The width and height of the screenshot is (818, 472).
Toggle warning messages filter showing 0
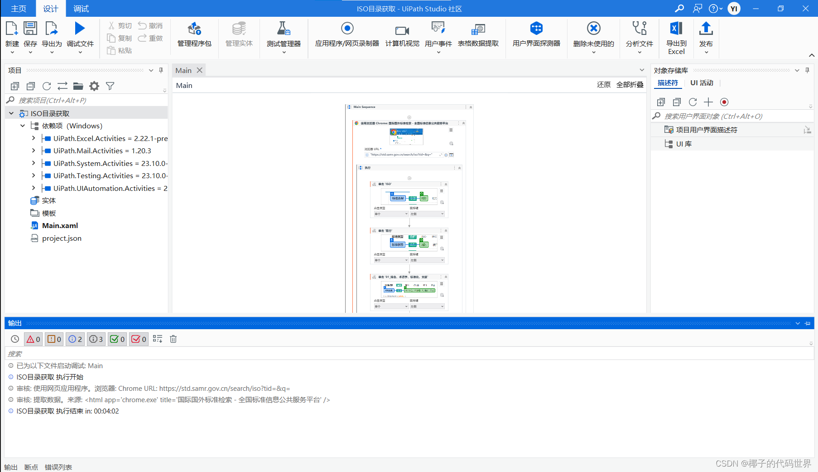(x=54, y=339)
